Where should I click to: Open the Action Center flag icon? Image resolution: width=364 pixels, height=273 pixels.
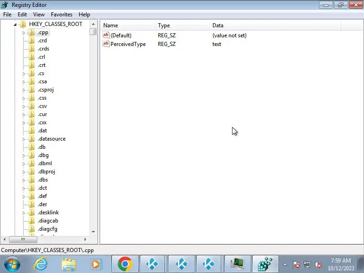tap(296, 264)
